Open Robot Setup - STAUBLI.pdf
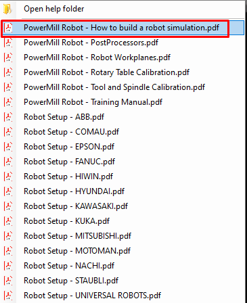The height and width of the screenshot is (303, 247). pos(123,281)
